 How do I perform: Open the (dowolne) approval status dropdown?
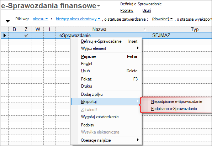[x=163, y=19]
